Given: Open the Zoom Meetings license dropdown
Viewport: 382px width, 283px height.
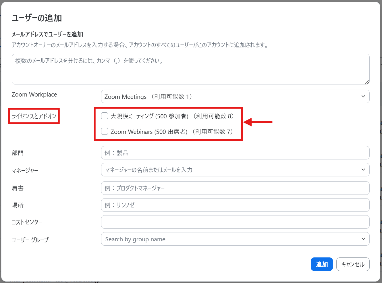Looking at the screenshot, I should [x=235, y=97].
